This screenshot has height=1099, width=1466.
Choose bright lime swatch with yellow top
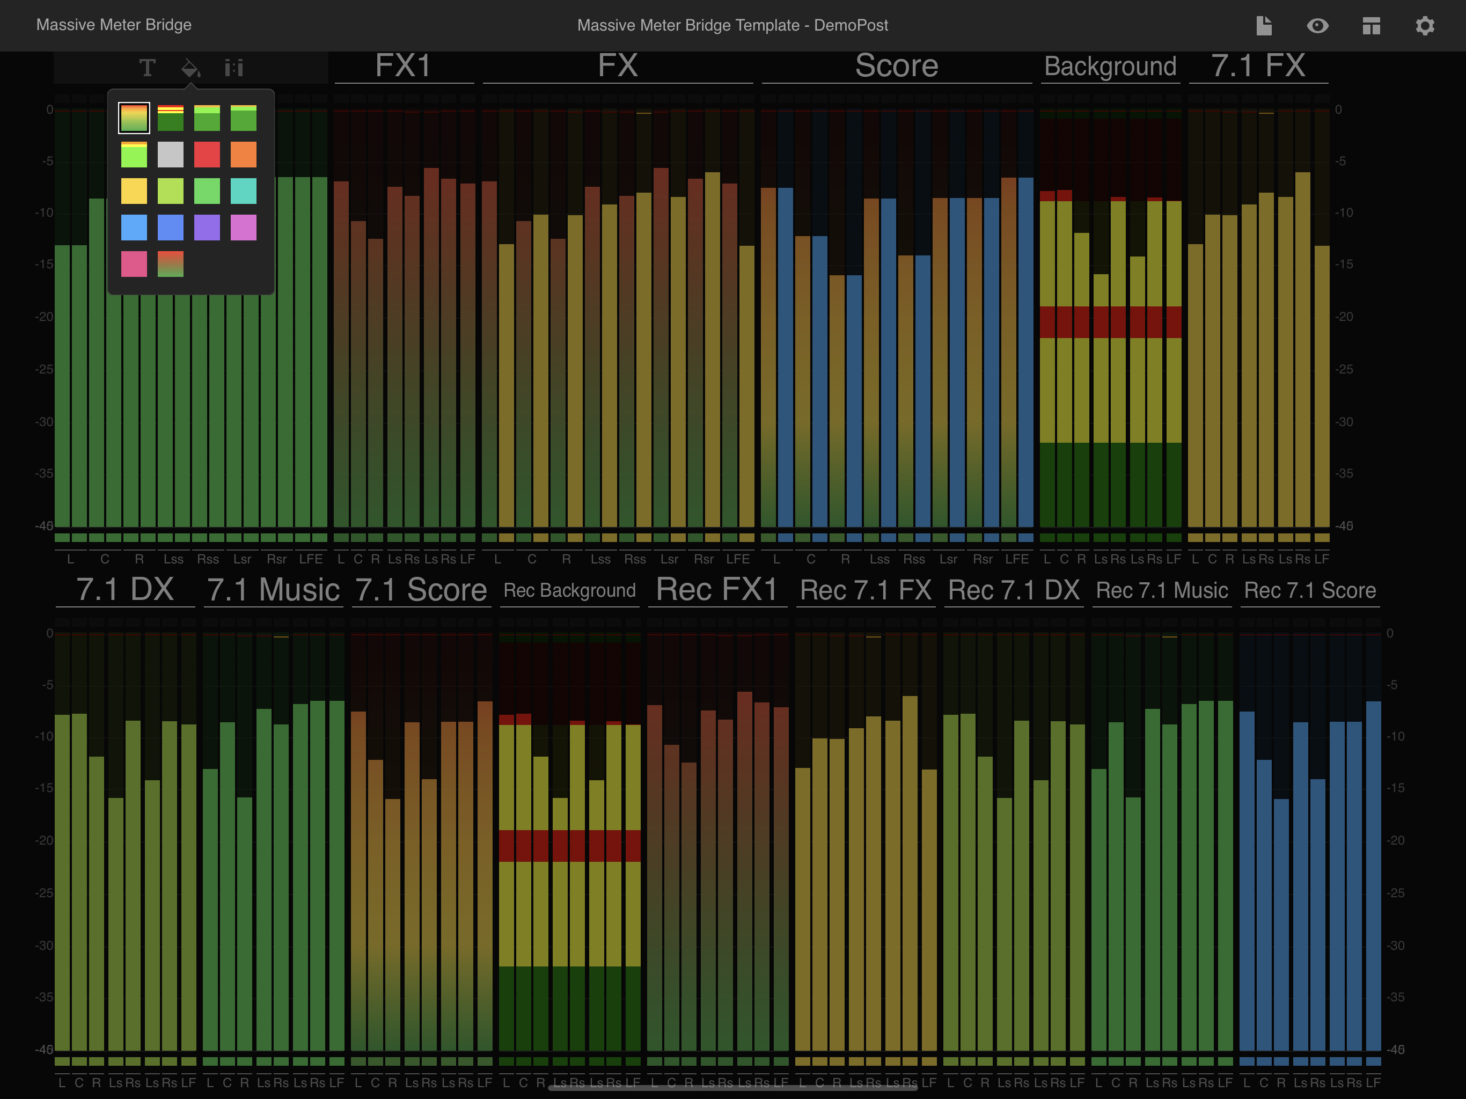pyautogui.click(x=134, y=155)
